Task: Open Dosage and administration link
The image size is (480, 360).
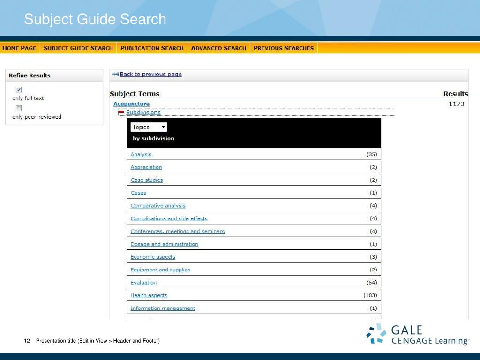Action: [x=164, y=244]
